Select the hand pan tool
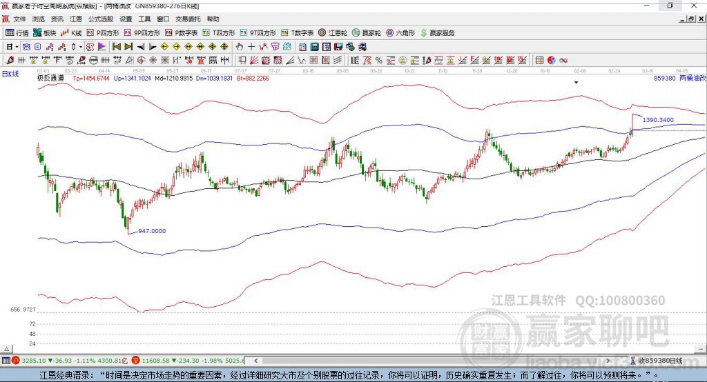 coord(240,47)
